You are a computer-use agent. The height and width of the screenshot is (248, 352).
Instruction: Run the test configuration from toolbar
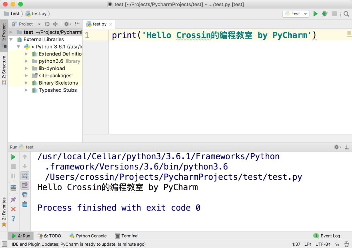coord(315,14)
